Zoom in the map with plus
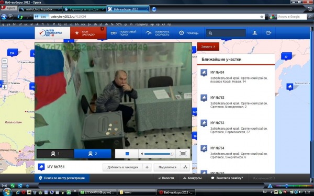The image size is (314, 196). pos(4,87)
